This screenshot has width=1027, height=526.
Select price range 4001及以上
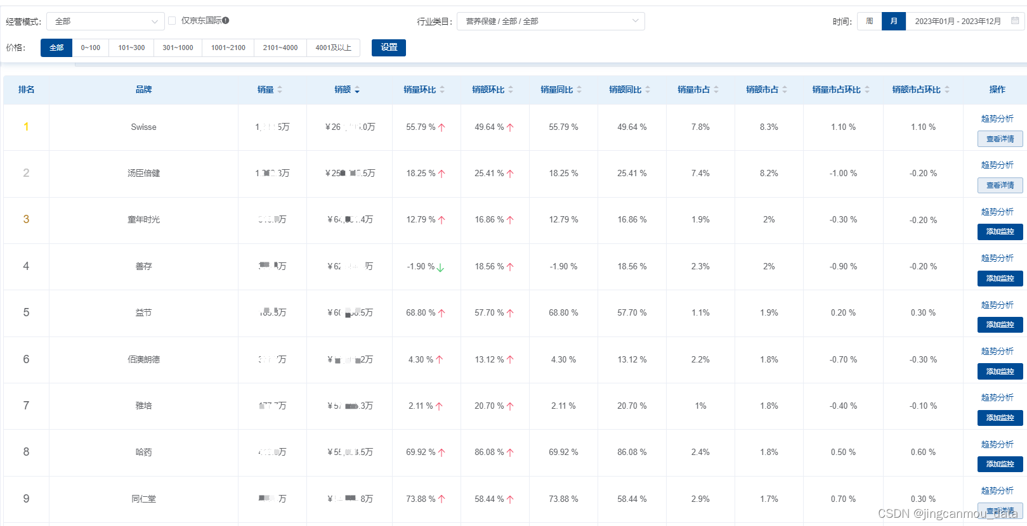[334, 48]
